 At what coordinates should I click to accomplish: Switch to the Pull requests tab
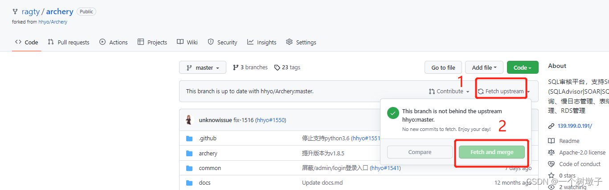69,42
